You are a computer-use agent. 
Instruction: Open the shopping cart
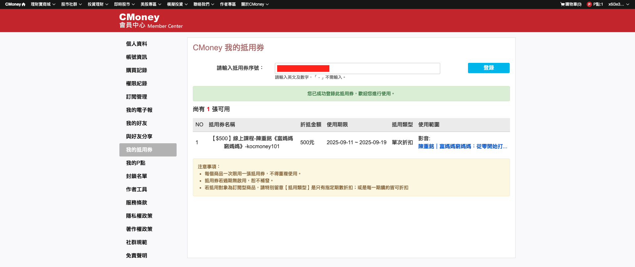[571, 4]
